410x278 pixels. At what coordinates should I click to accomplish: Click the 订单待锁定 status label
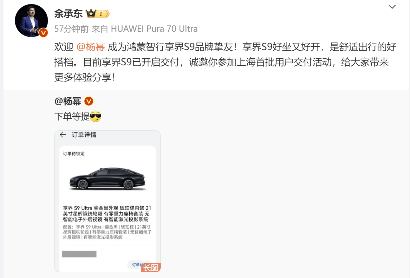pos(74,154)
